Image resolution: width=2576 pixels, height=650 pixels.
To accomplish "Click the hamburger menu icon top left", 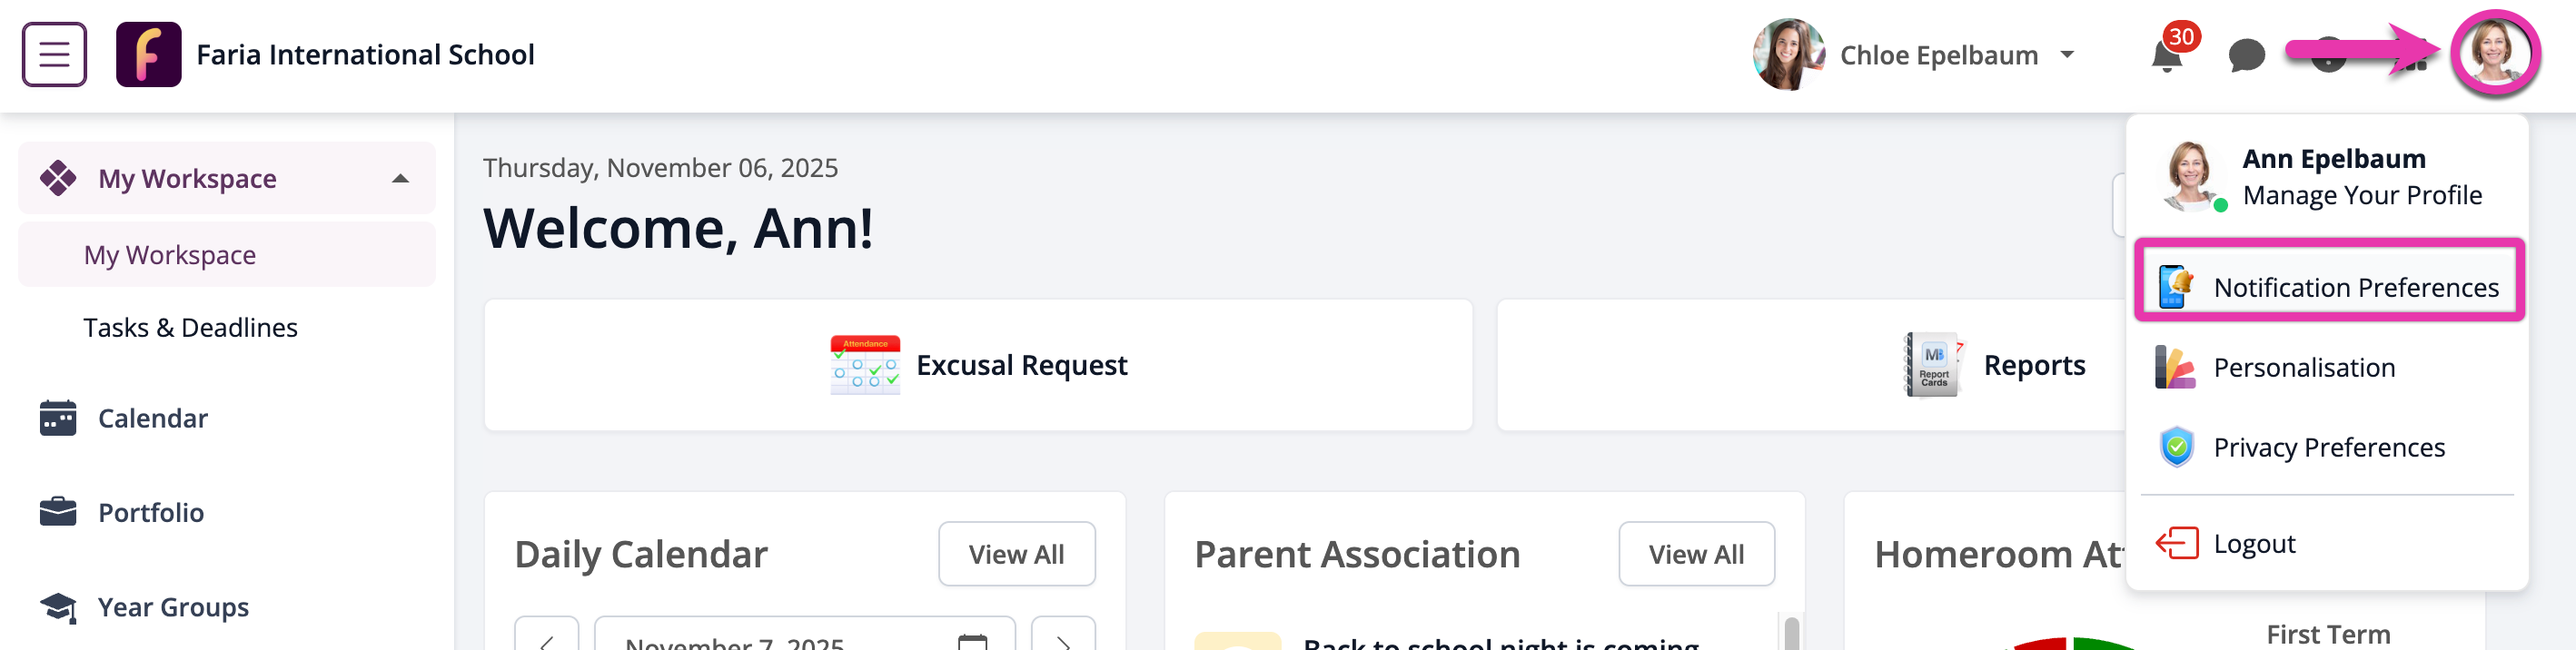I will click(x=53, y=54).
